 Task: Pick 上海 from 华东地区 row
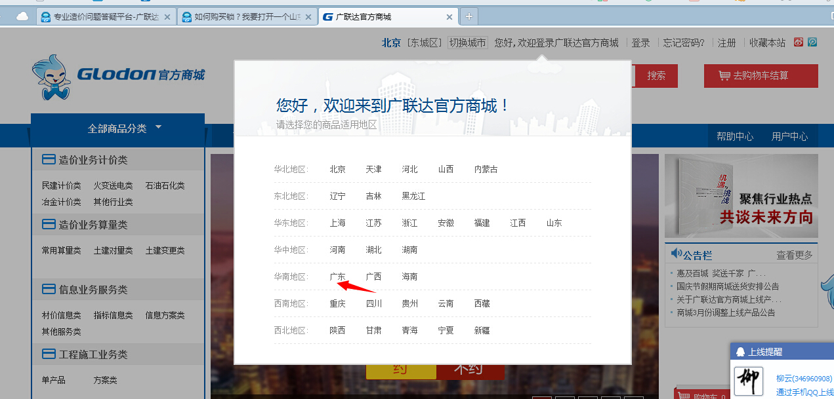click(x=337, y=223)
